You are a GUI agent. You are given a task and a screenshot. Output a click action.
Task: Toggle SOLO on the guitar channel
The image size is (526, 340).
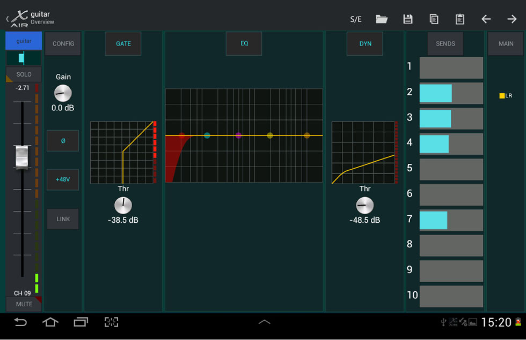coord(24,74)
